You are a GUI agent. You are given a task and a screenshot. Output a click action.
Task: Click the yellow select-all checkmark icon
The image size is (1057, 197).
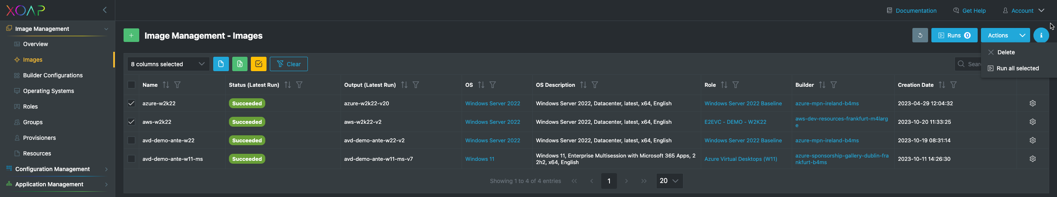click(x=259, y=64)
